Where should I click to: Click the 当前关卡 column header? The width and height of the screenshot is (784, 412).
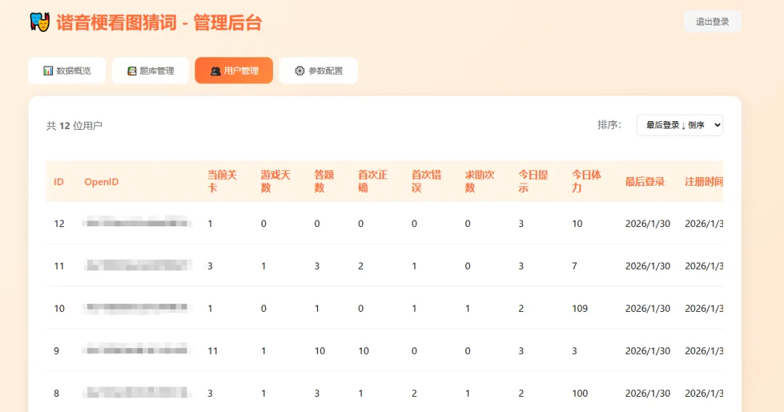click(x=223, y=181)
